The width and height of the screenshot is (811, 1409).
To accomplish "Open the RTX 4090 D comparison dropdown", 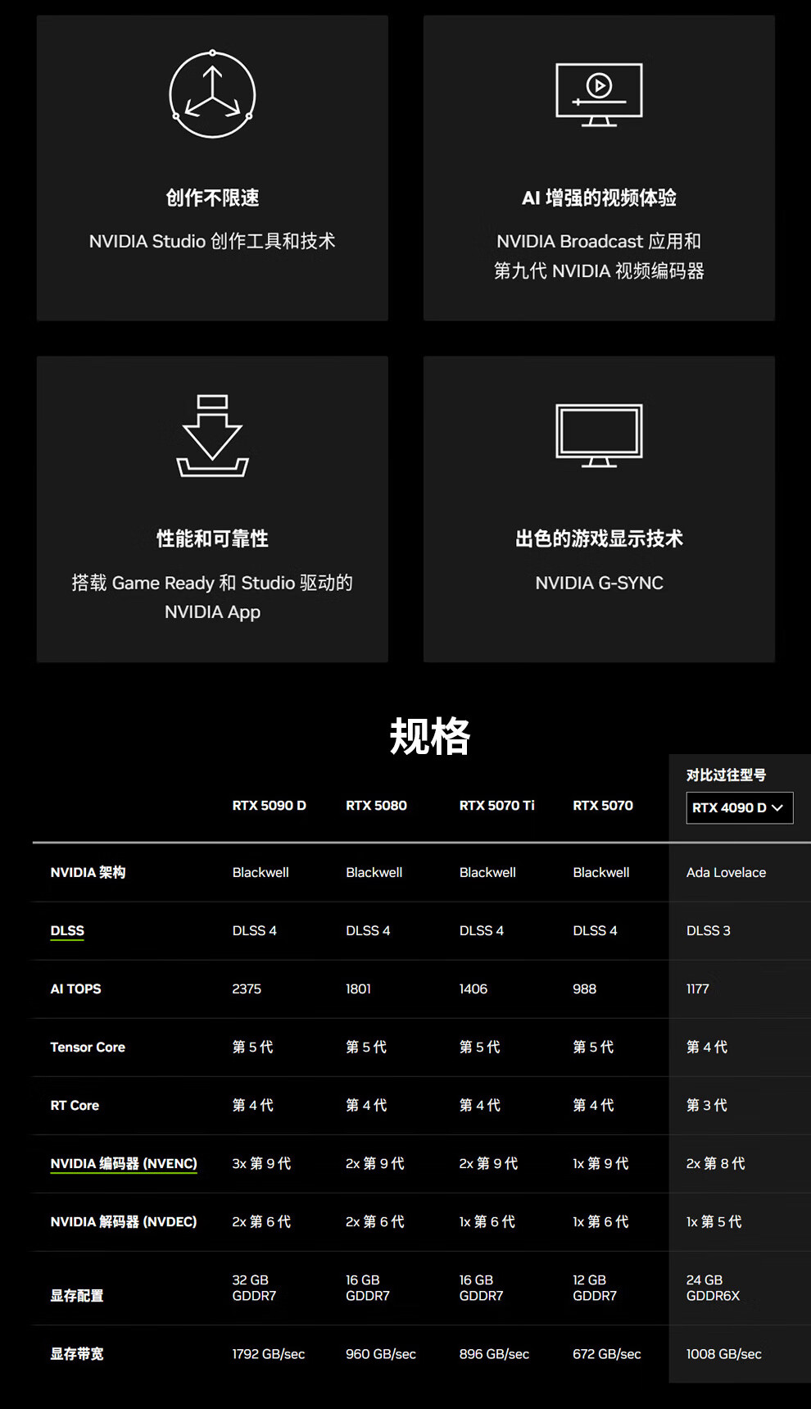I will coord(739,807).
